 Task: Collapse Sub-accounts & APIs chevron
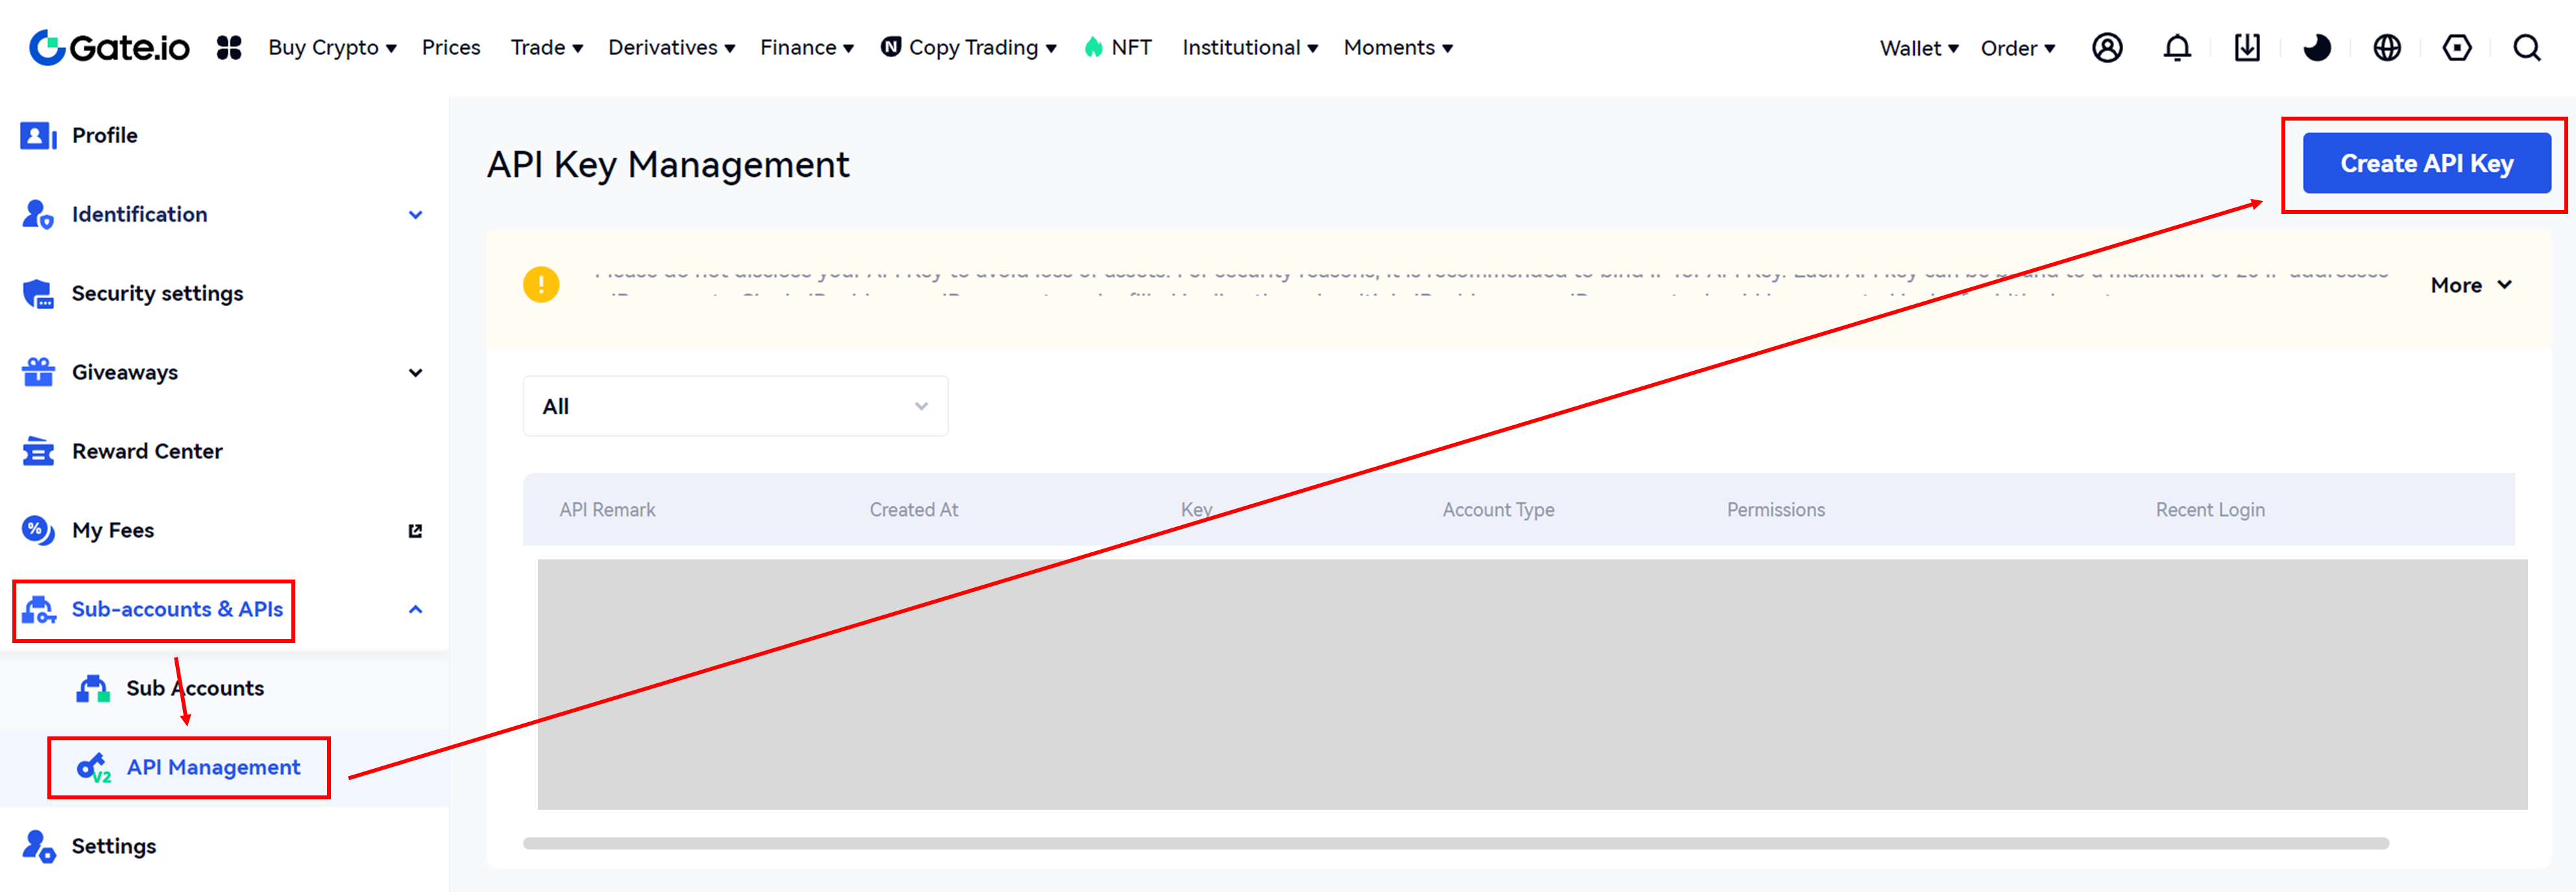(x=415, y=609)
